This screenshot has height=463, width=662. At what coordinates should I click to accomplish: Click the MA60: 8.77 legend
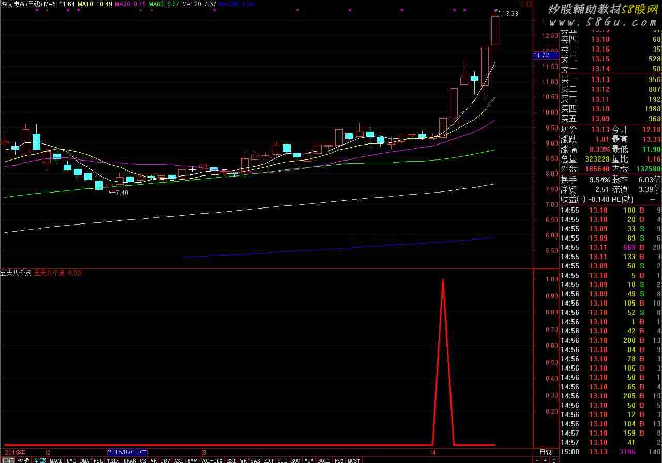164,4
